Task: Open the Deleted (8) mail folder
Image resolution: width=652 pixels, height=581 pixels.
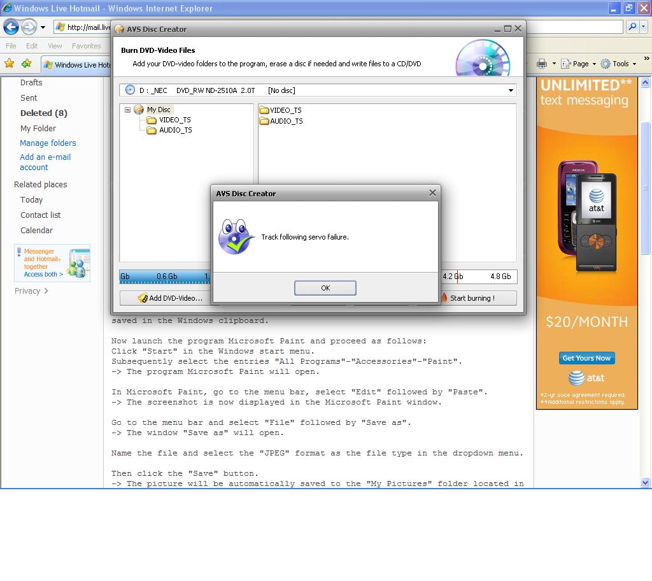Action: [x=43, y=113]
